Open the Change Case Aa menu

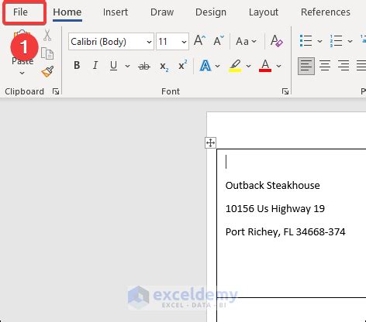coord(246,41)
